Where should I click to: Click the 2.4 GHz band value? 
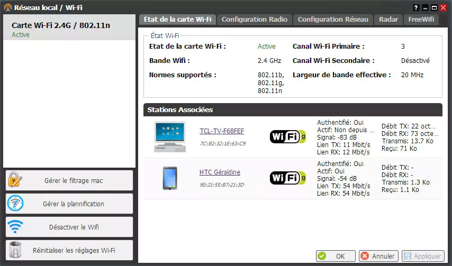[269, 61]
